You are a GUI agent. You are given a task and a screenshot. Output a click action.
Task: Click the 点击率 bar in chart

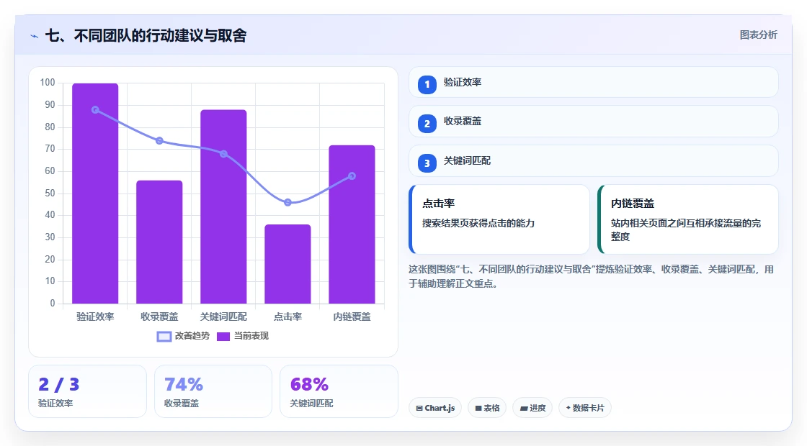point(287,264)
